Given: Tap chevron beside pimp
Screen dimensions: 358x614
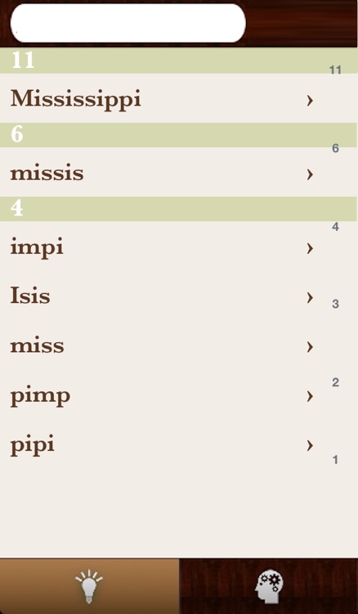Looking at the screenshot, I should click(x=310, y=396).
